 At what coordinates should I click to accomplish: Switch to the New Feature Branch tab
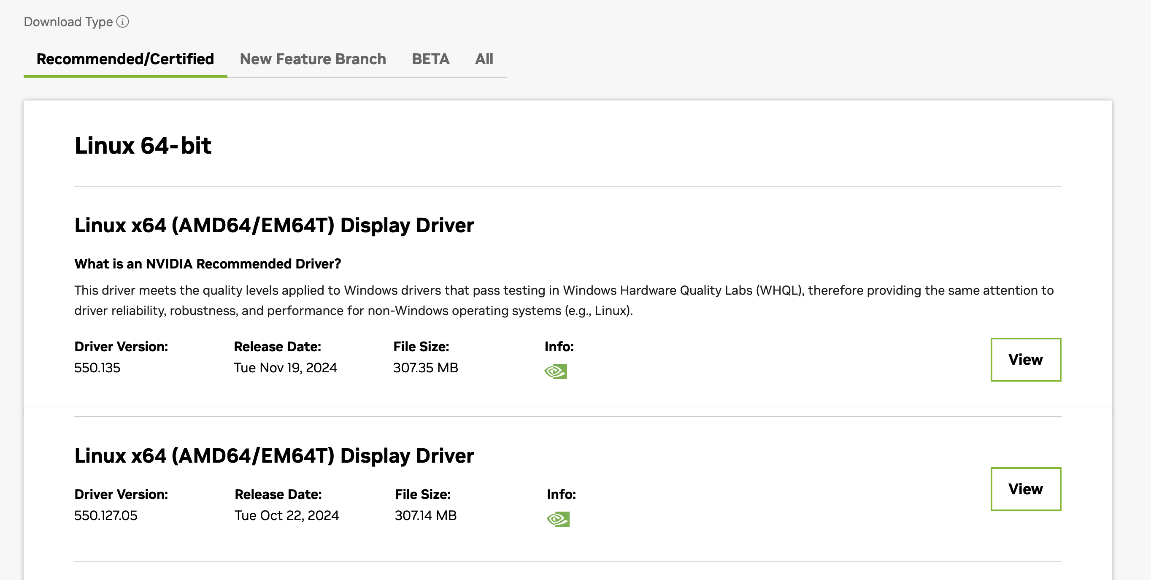click(x=313, y=59)
